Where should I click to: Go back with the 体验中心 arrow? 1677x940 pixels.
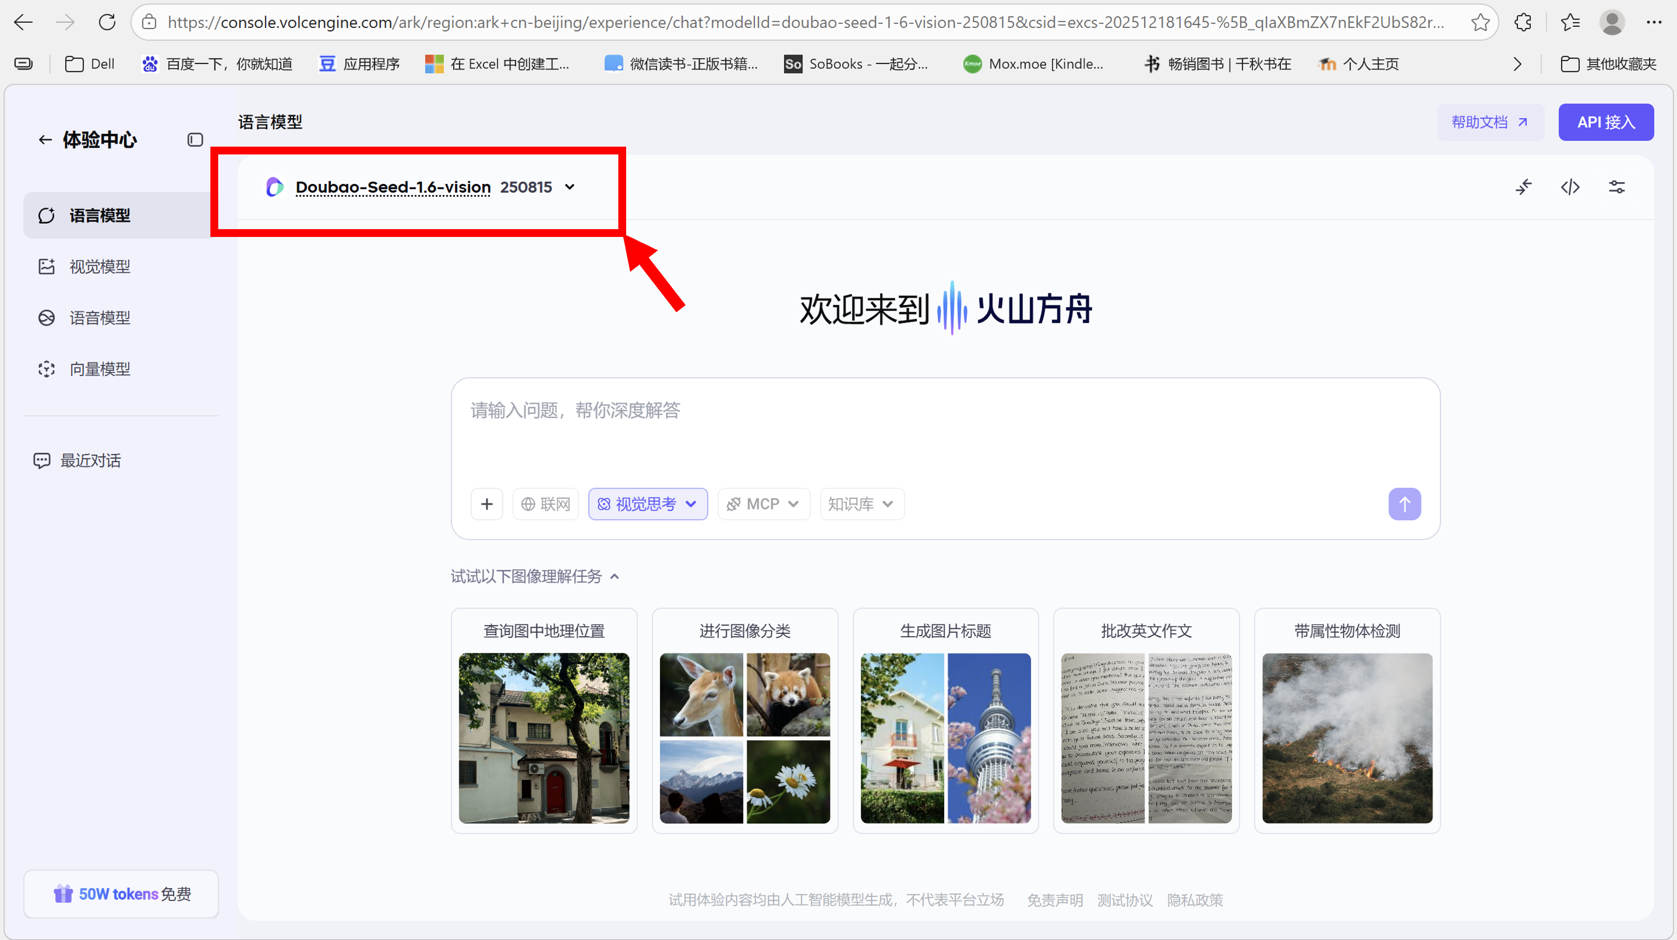click(44, 140)
